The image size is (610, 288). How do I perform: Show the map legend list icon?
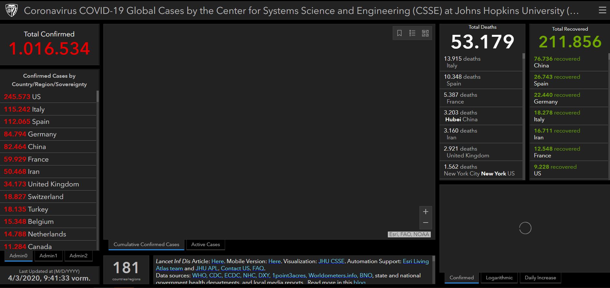click(412, 33)
